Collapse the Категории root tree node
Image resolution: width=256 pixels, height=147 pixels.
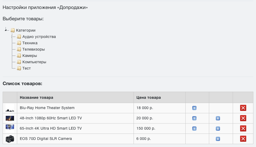(6, 30)
